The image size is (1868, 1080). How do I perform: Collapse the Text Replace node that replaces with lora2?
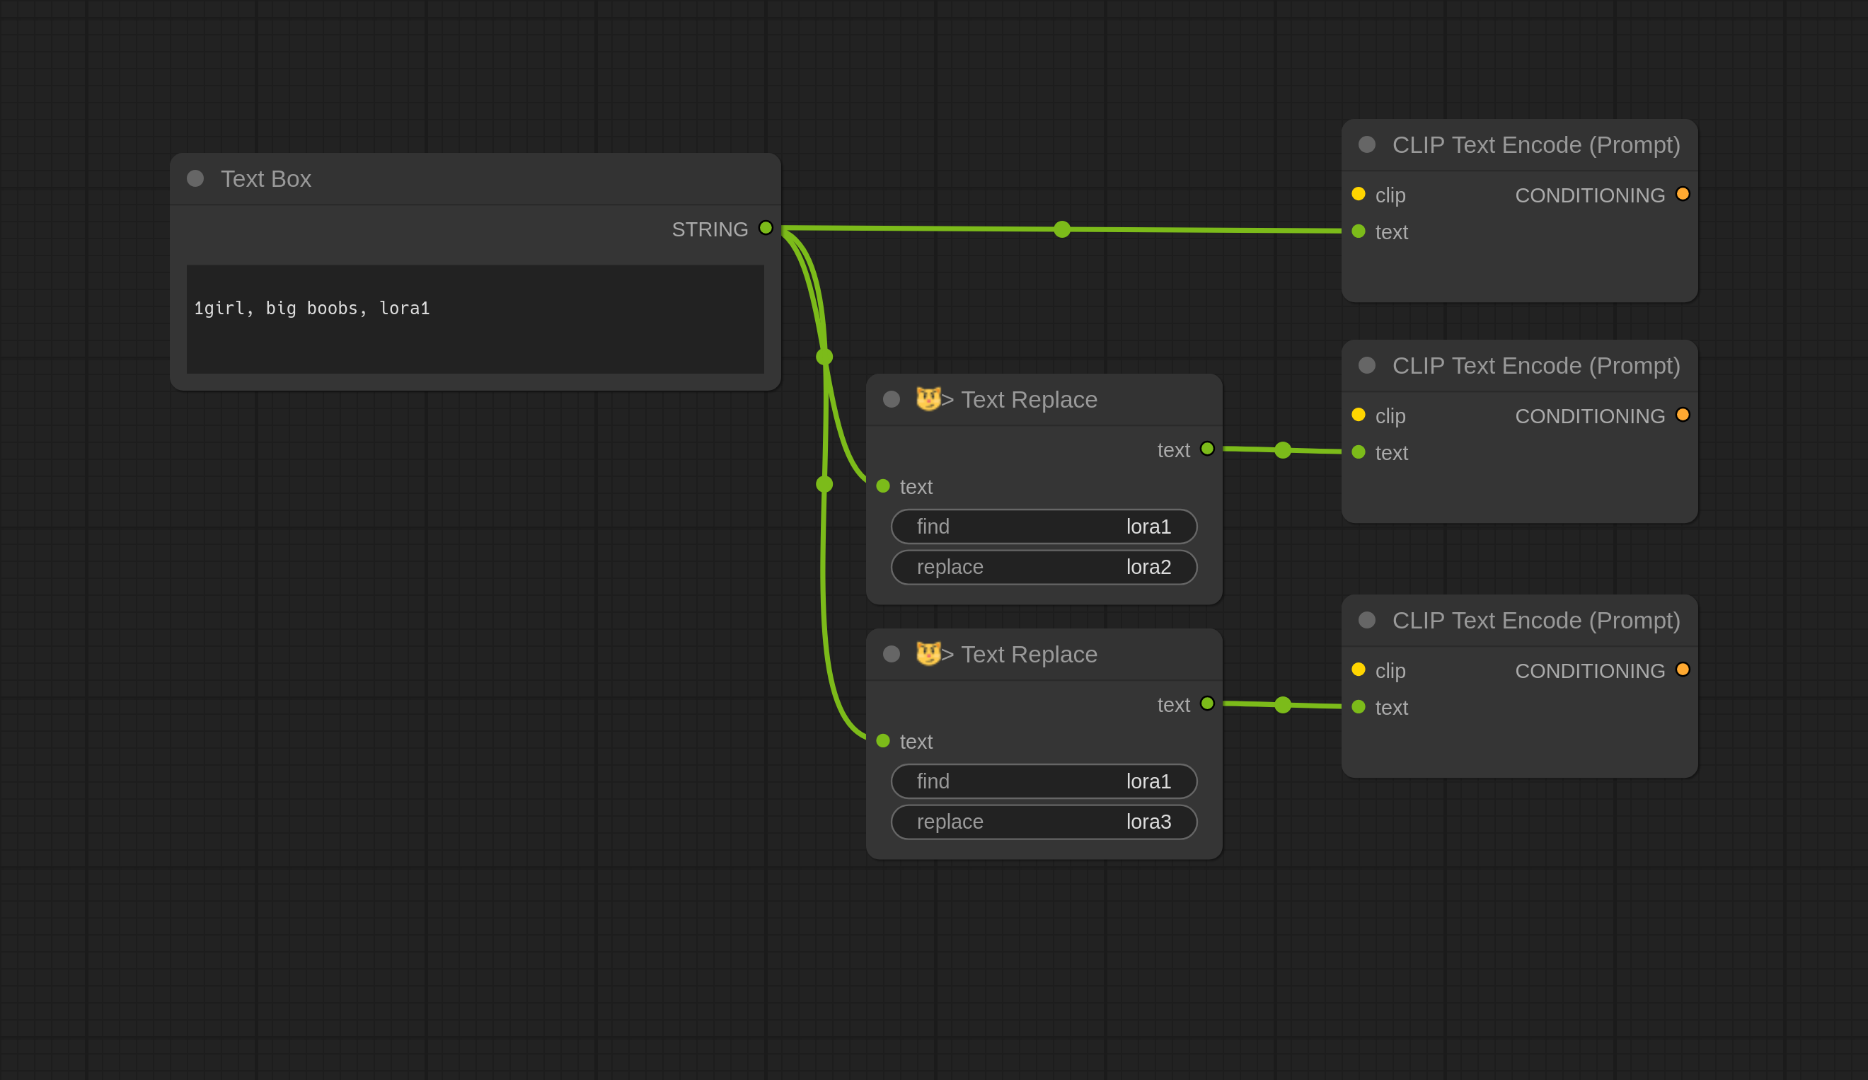click(891, 400)
